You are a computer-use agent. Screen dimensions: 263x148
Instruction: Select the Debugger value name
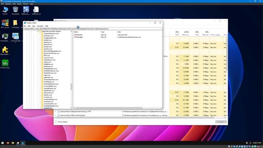[79, 37]
